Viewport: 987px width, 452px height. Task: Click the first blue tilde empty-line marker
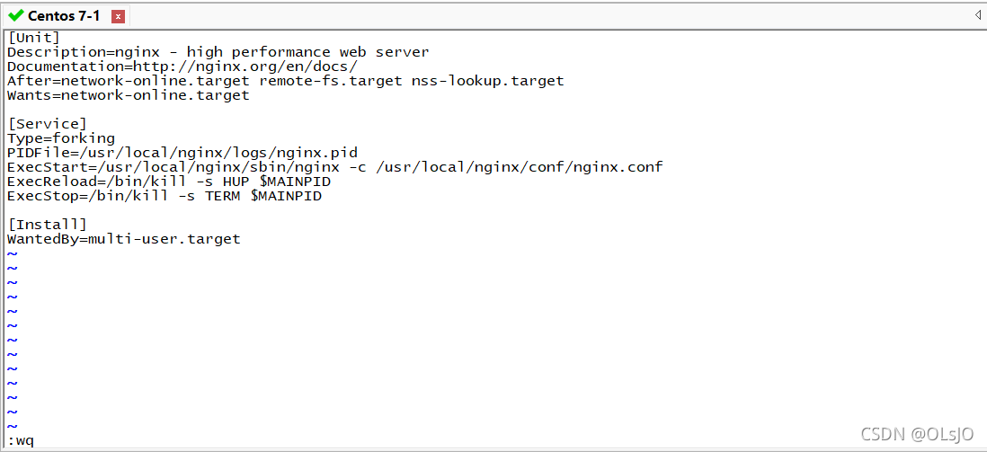click(x=12, y=253)
